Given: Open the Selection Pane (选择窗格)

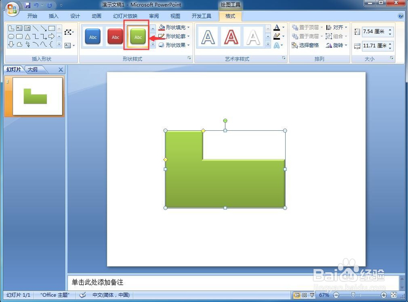Looking at the screenshot, I should tap(305, 45).
